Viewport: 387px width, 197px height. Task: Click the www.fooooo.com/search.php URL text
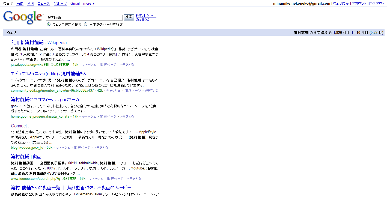[x=44, y=179]
